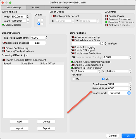Click the finish position X stepper
This screenshot has height=139, width=136.
[x=99, y=71]
